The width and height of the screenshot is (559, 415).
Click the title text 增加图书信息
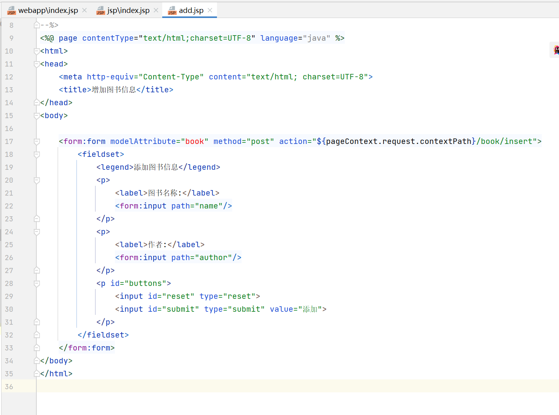pos(114,90)
